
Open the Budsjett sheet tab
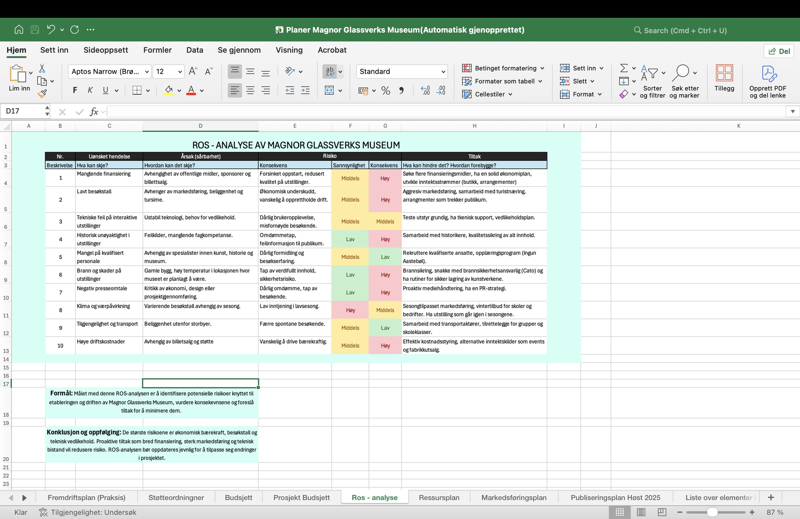(238, 497)
